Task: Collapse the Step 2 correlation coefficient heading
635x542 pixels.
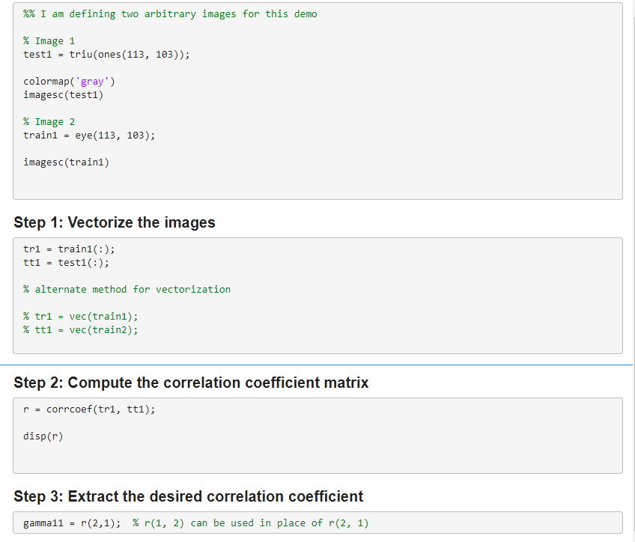Action: point(192,382)
